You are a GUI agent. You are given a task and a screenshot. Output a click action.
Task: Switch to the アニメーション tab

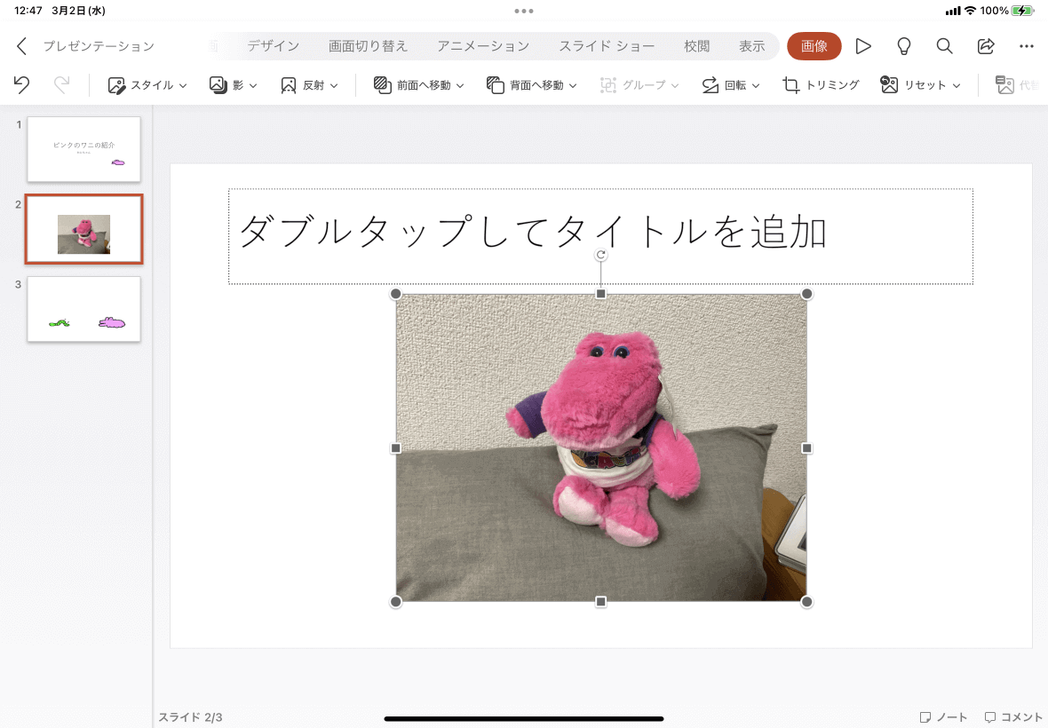click(x=483, y=46)
